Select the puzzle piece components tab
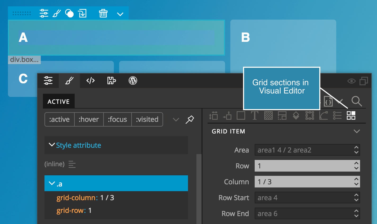Viewport: 377px width, 224px height. (x=111, y=80)
